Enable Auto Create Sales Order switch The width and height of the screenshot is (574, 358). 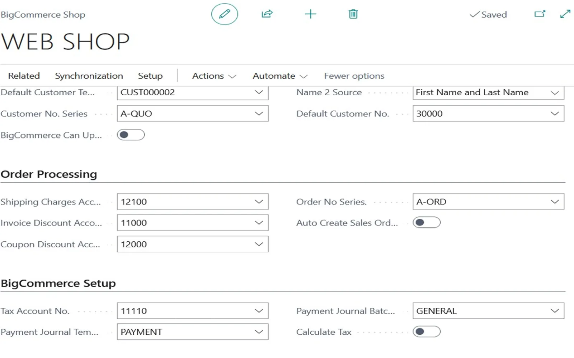tap(427, 223)
